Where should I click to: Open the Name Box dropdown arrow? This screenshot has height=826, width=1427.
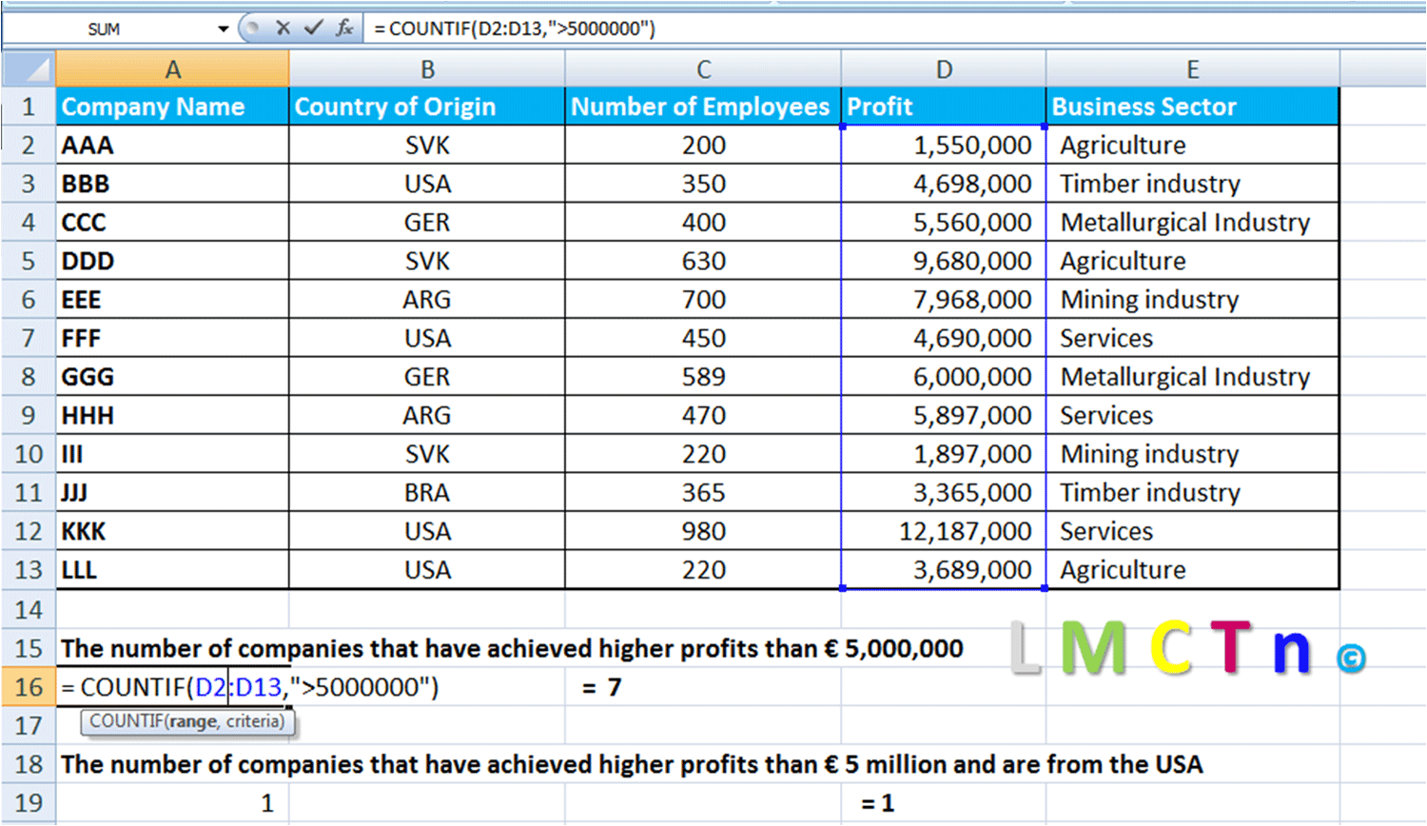[223, 29]
